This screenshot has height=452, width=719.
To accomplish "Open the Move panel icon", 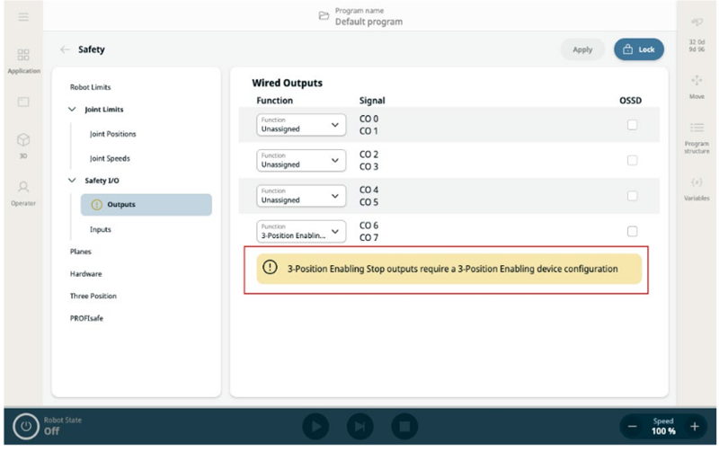I will click(697, 85).
